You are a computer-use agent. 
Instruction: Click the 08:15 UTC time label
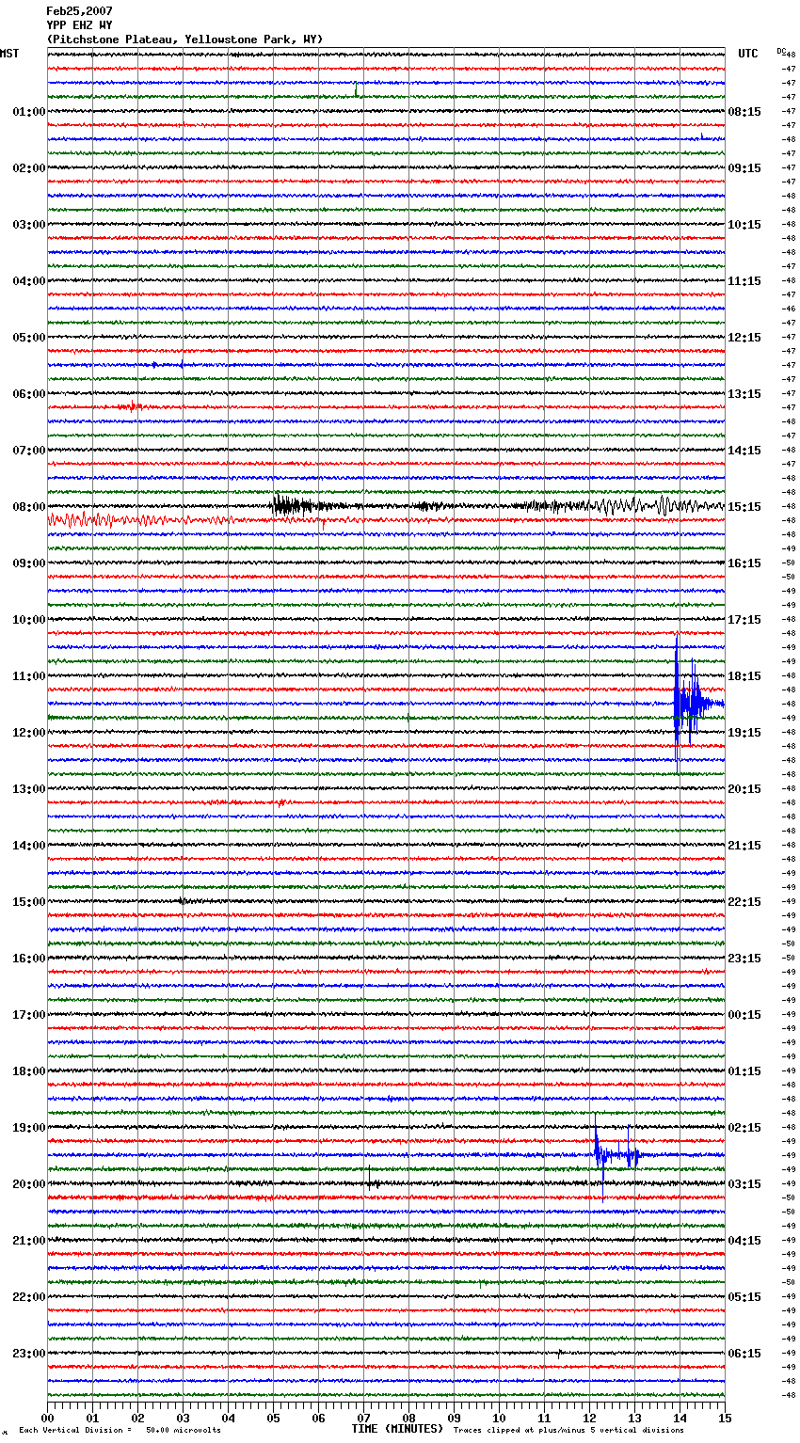(x=744, y=112)
